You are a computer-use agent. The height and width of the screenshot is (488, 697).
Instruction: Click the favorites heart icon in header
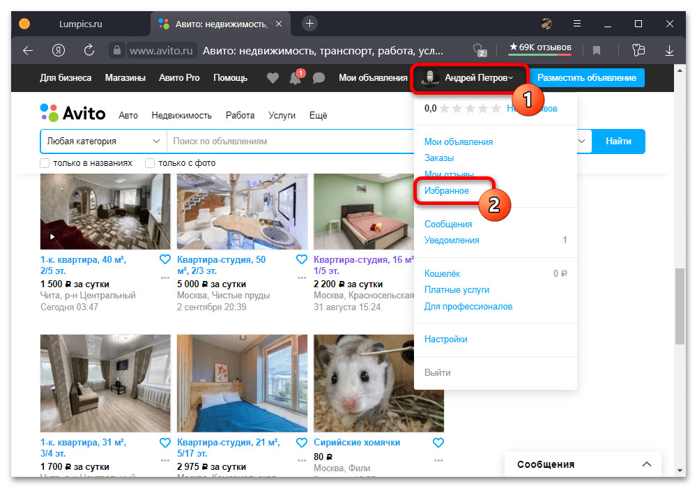tap(273, 78)
